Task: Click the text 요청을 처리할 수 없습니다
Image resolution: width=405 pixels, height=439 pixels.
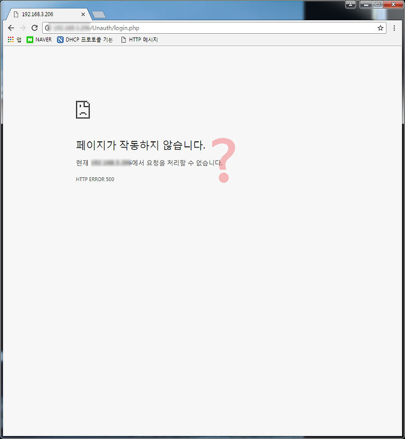Action: coord(184,163)
